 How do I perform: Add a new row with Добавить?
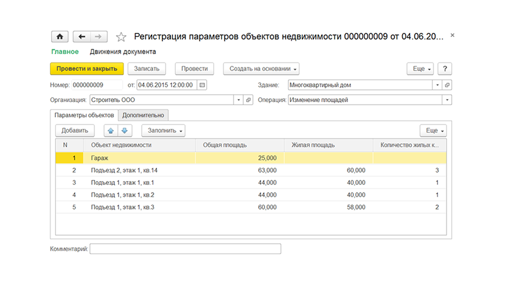[x=75, y=131]
